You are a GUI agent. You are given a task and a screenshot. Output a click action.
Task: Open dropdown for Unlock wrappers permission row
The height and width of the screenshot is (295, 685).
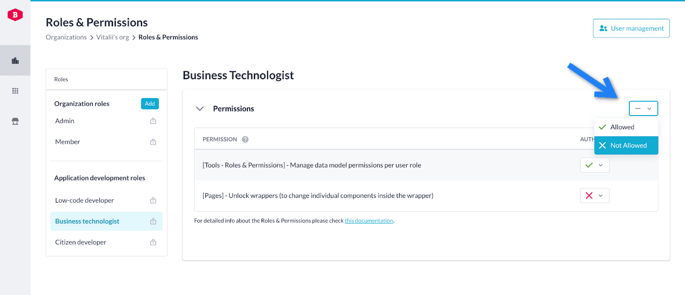595,196
